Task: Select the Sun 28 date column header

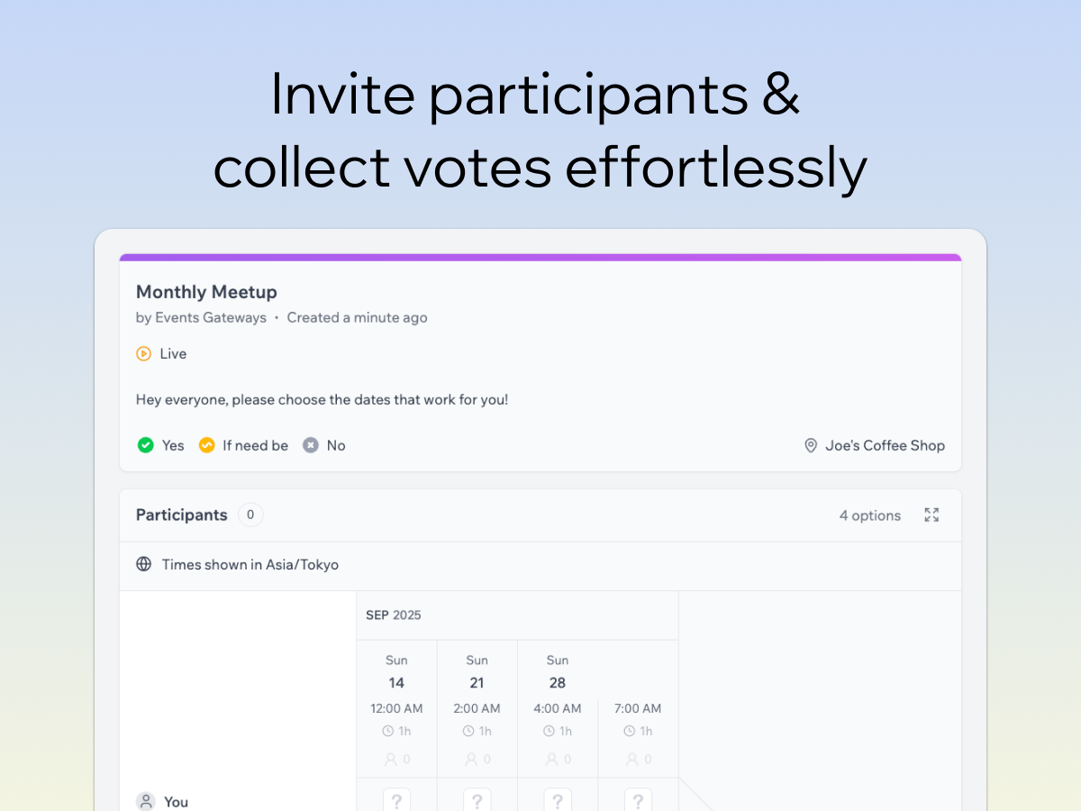Action: click(558, 672)
